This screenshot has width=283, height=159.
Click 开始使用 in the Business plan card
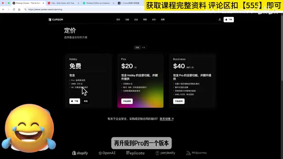(179, 101)
